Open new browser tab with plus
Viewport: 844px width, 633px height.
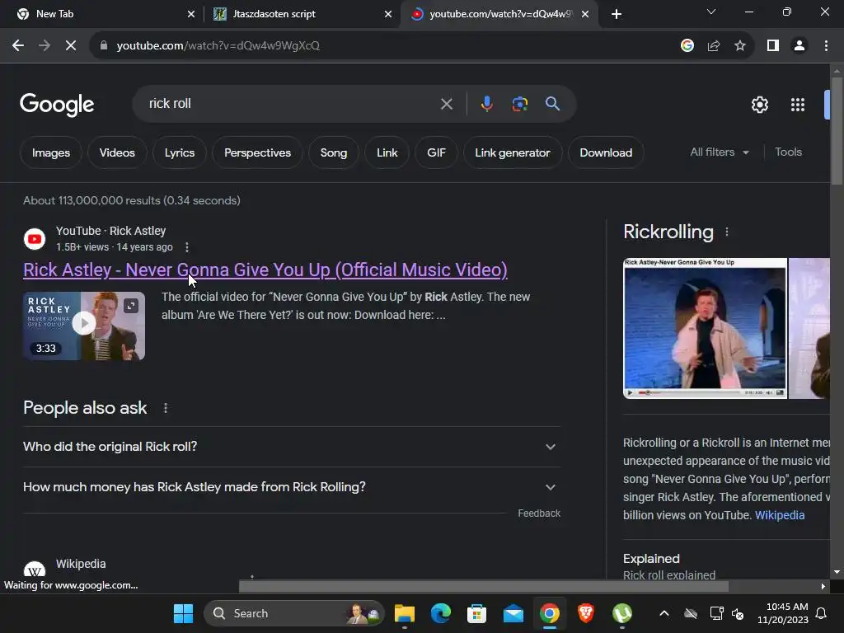(x=617, y=15)
